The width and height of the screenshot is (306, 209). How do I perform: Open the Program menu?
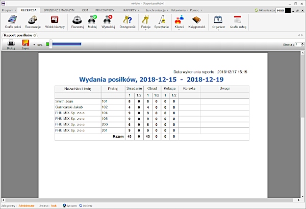click(8, 10)
